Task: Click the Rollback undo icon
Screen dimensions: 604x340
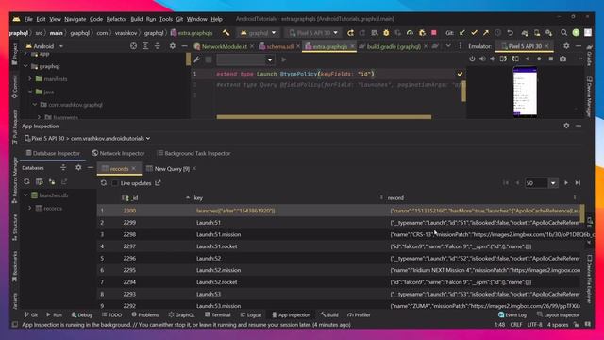Action: [510, 33]
